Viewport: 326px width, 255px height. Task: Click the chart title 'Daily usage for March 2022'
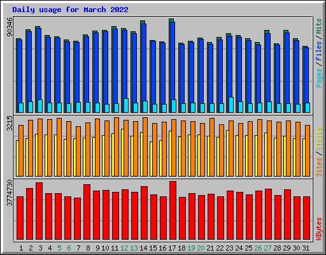pyautogui.click(x=70, y=10)
